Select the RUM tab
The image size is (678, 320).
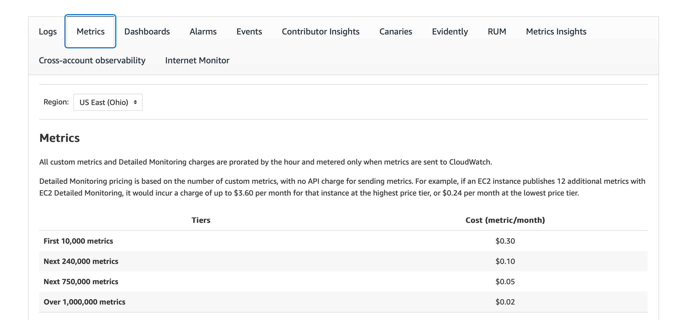pyautogui.click(x=497, y=32)
